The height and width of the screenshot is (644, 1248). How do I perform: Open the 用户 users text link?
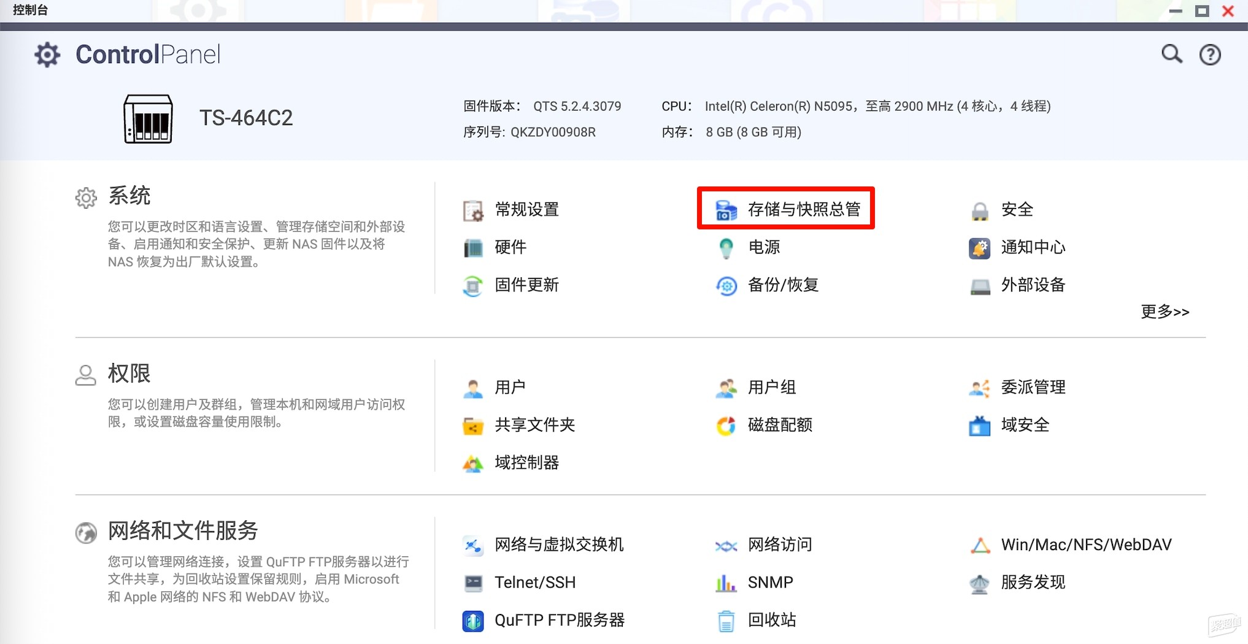pos(510,388)
